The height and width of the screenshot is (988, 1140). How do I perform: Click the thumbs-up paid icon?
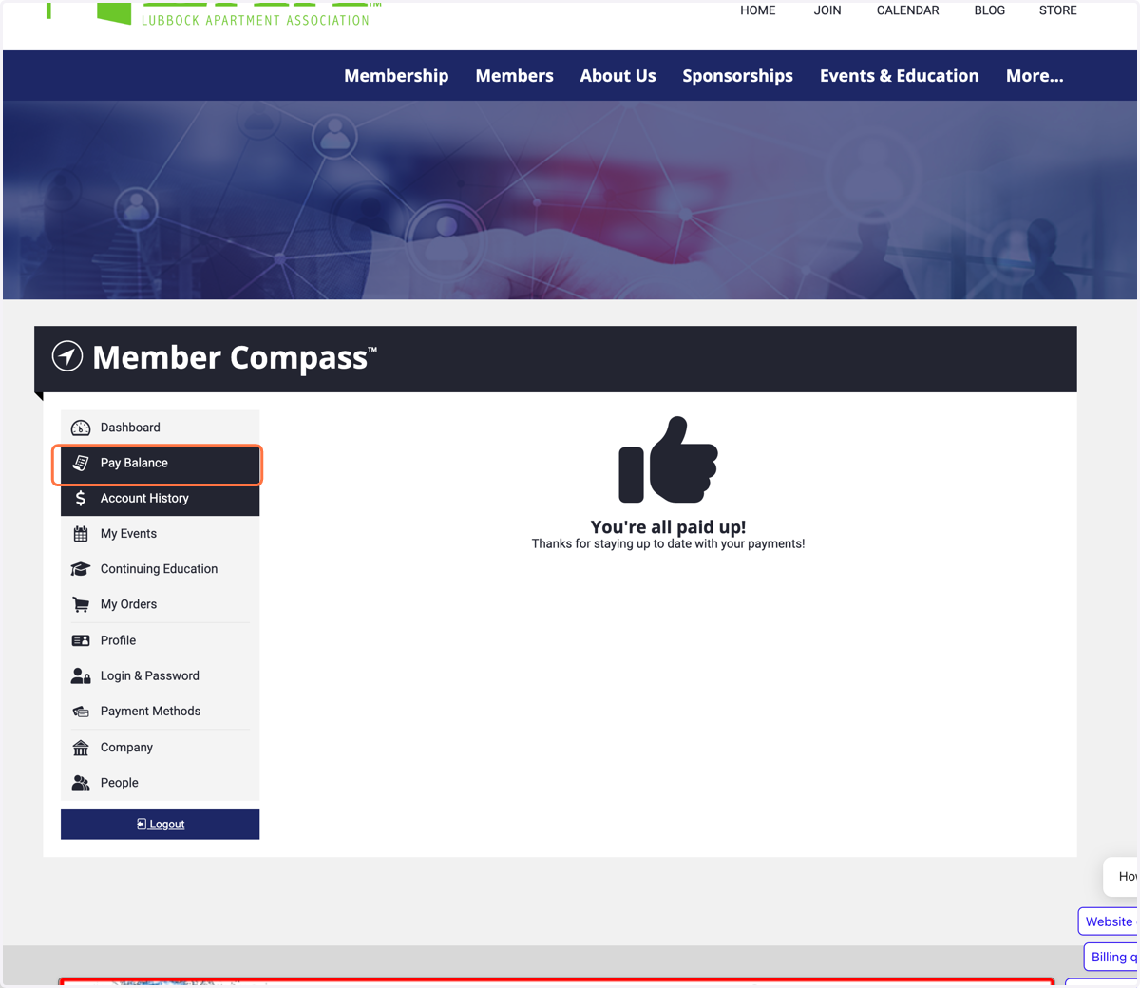[x=668, y=460]
